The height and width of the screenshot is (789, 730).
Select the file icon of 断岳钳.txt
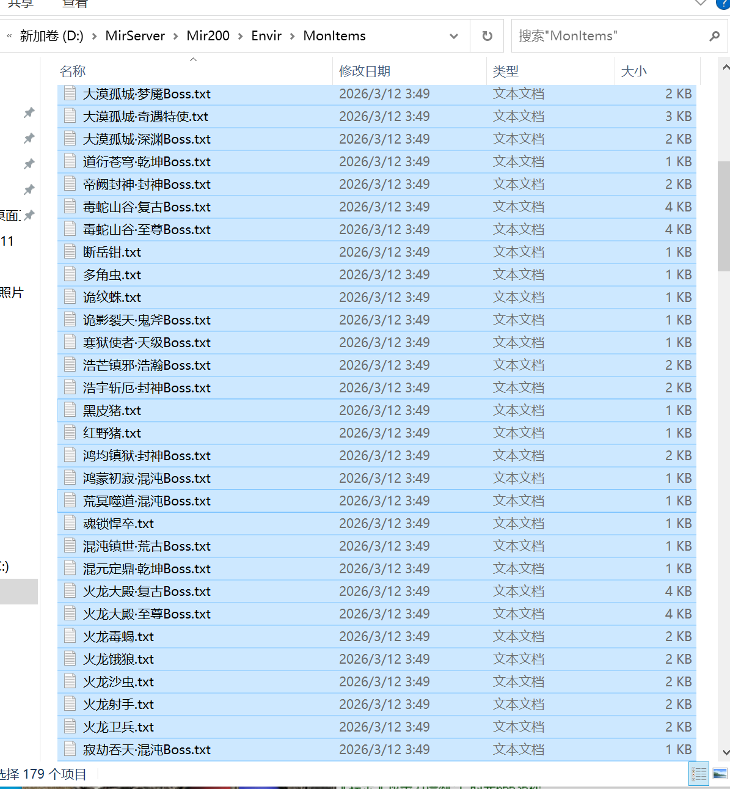(70, 252)
